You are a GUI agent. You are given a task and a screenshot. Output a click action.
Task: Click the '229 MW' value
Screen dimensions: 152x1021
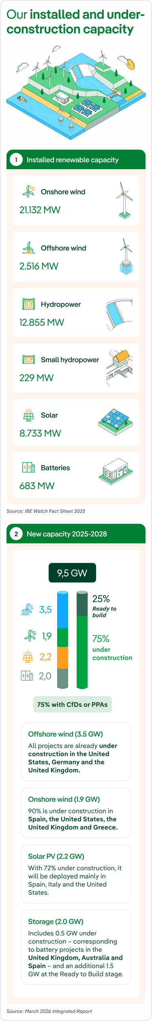click(36, 378)
